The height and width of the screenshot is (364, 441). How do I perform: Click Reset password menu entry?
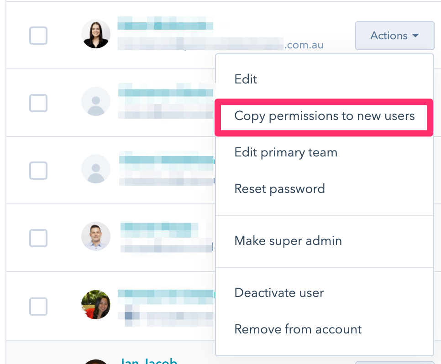pyautogui.click(x=279, y=188)
